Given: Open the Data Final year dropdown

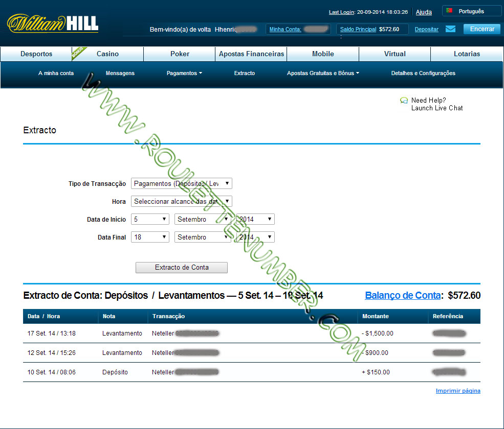Looking at the screenshot, I should (255, 237).
